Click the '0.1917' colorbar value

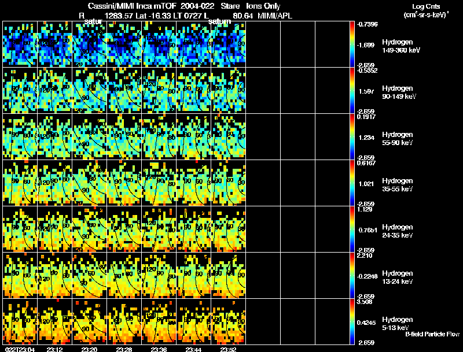[366, 117]
